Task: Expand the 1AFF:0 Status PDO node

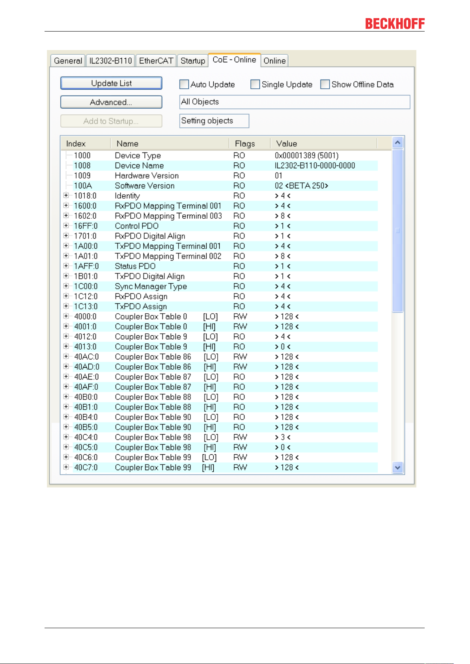Action: 66,266
